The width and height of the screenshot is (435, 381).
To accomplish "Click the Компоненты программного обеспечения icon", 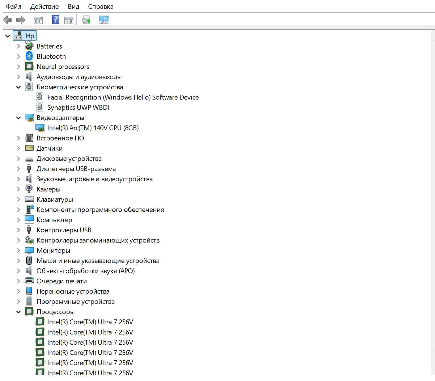I will (29, 209).
